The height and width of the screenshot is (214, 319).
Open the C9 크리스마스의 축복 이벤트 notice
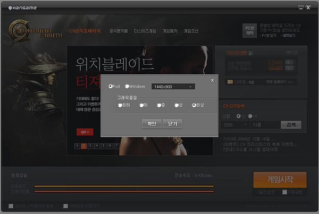tap(260, 144)
